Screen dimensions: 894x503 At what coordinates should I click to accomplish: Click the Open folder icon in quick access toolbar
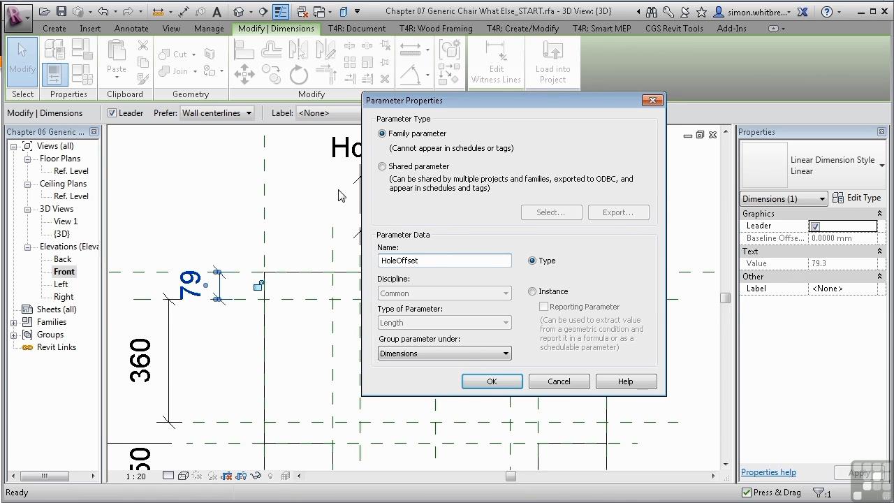pyautogui.click(x=44, y=12)
